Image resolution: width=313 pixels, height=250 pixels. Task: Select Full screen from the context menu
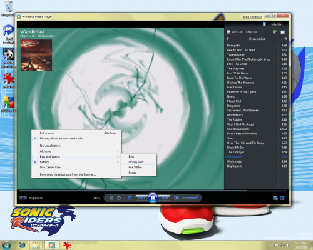pyautogui.click(x=76, y=133)
